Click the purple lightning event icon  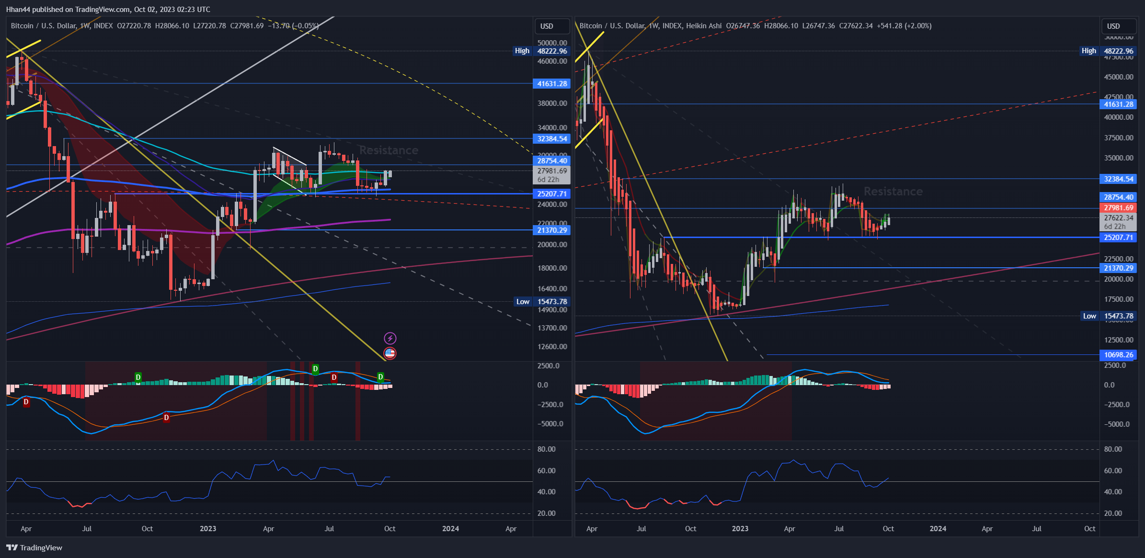390,339
